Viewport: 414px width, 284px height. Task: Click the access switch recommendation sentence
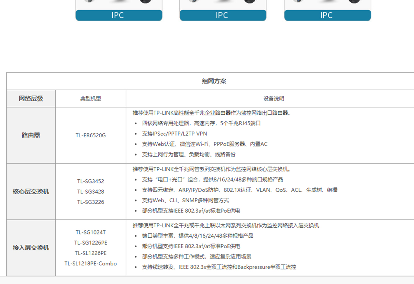click(x=226, y=225)
